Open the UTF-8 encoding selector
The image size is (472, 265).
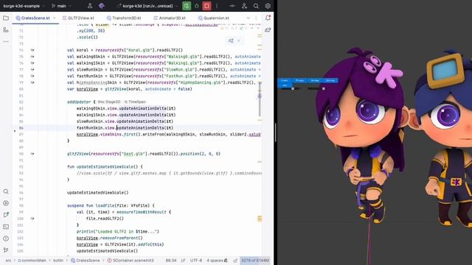pyautogui.click(x=196, y=261)
